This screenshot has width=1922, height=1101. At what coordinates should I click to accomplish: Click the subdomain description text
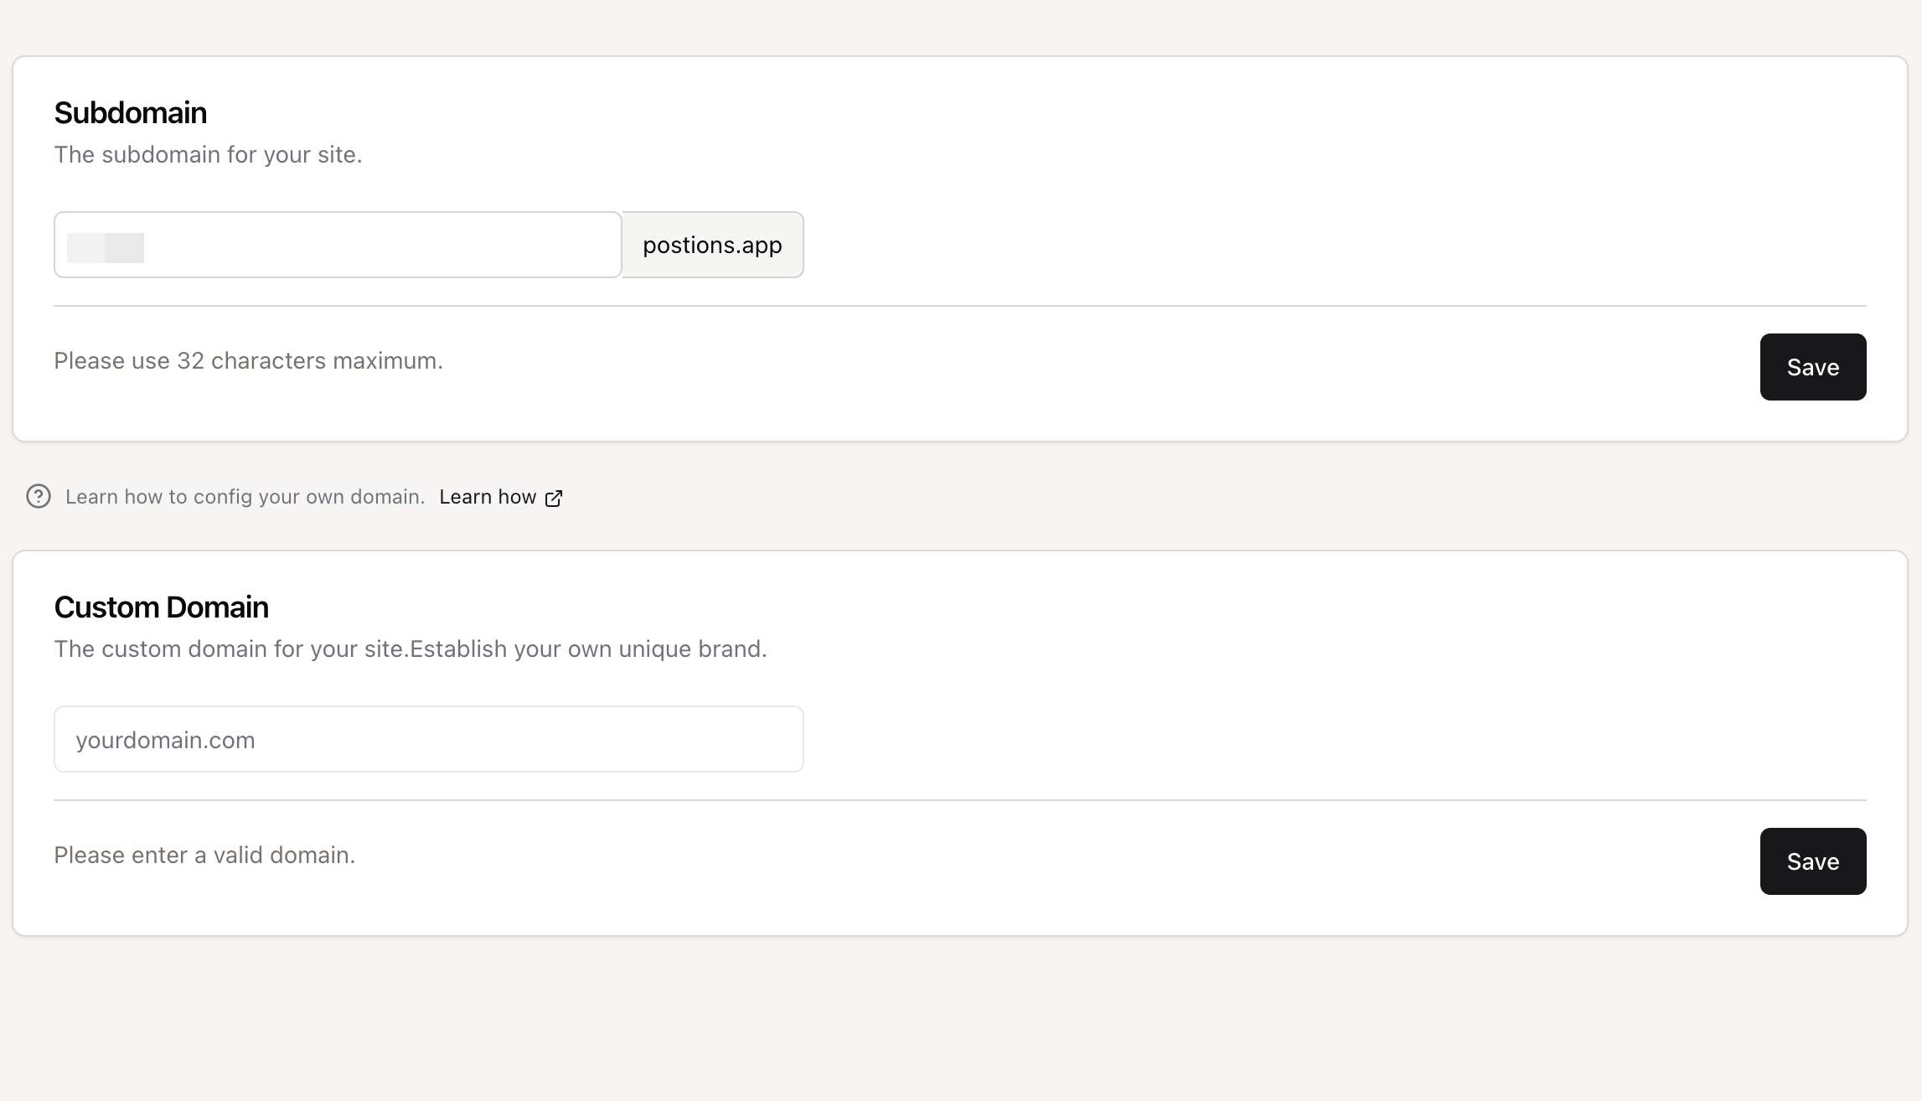coord(208,154)
